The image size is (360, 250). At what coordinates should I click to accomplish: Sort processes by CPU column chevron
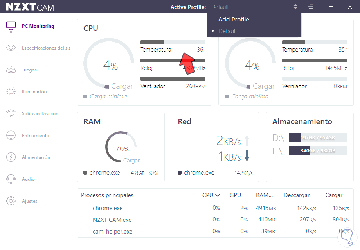[x=218, y=195]
